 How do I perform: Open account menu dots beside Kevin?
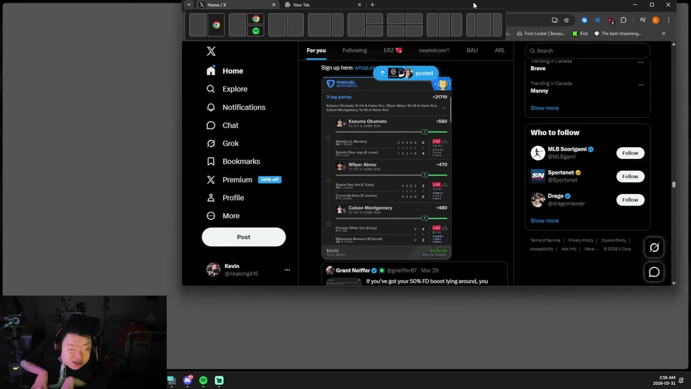[x=287, y=270]
